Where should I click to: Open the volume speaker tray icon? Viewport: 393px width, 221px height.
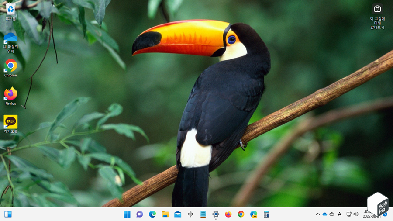point(356,214)
